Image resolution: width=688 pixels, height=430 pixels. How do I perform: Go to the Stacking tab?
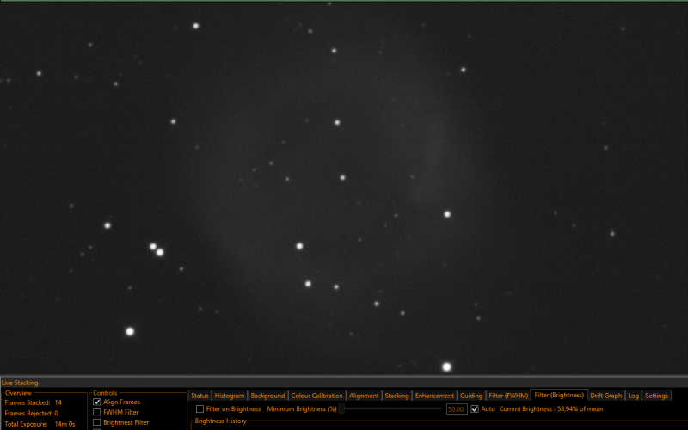396,396
